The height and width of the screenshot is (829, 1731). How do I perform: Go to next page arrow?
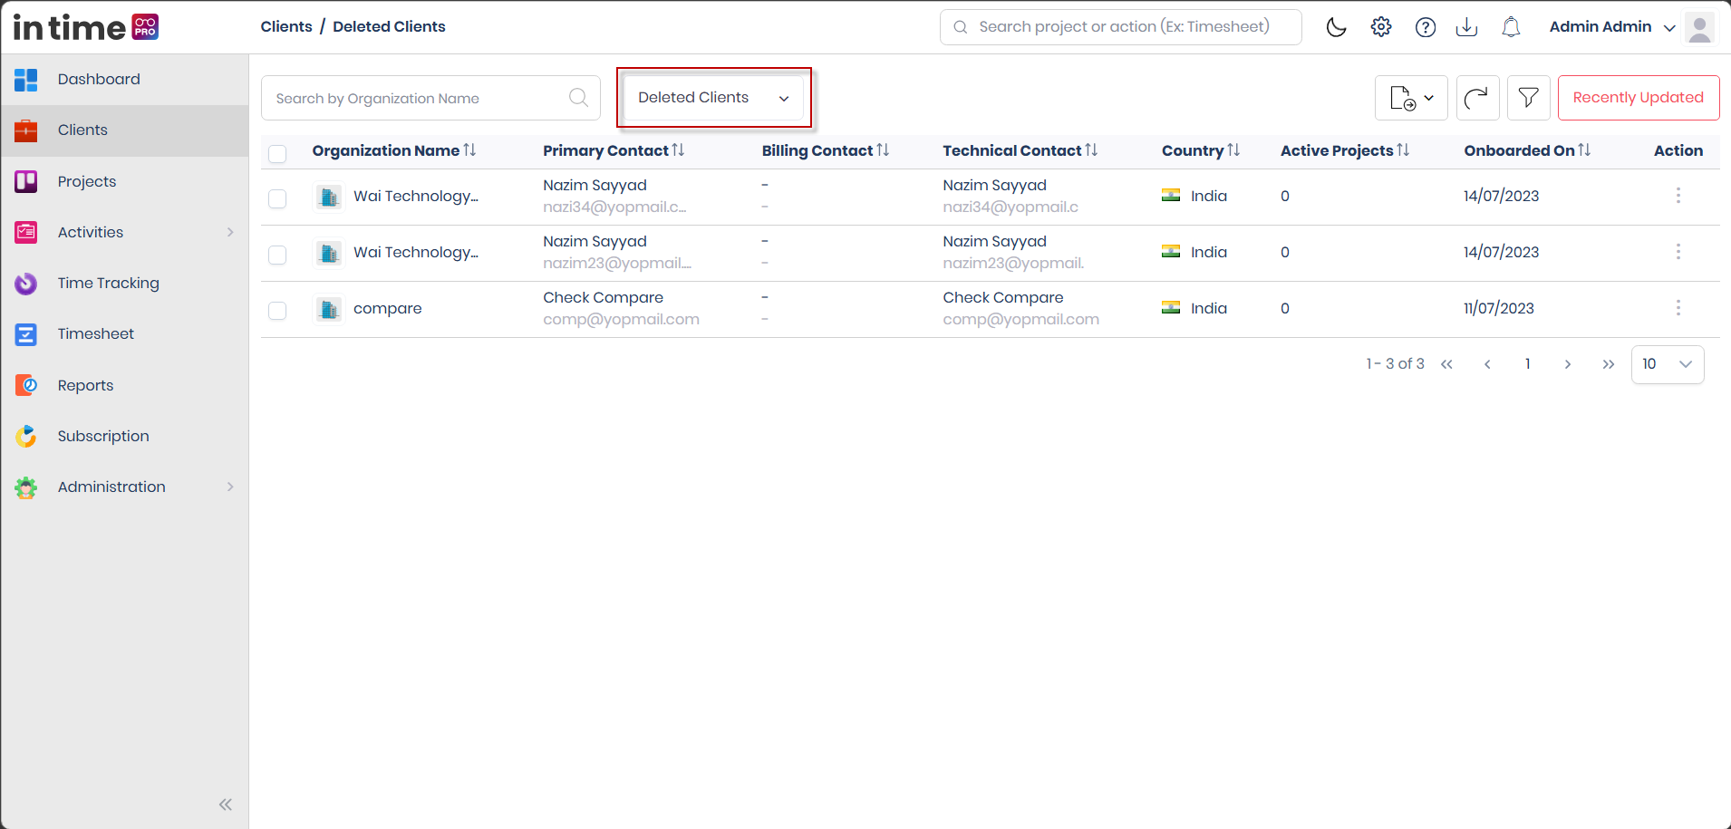click(x=1568, y=364)
